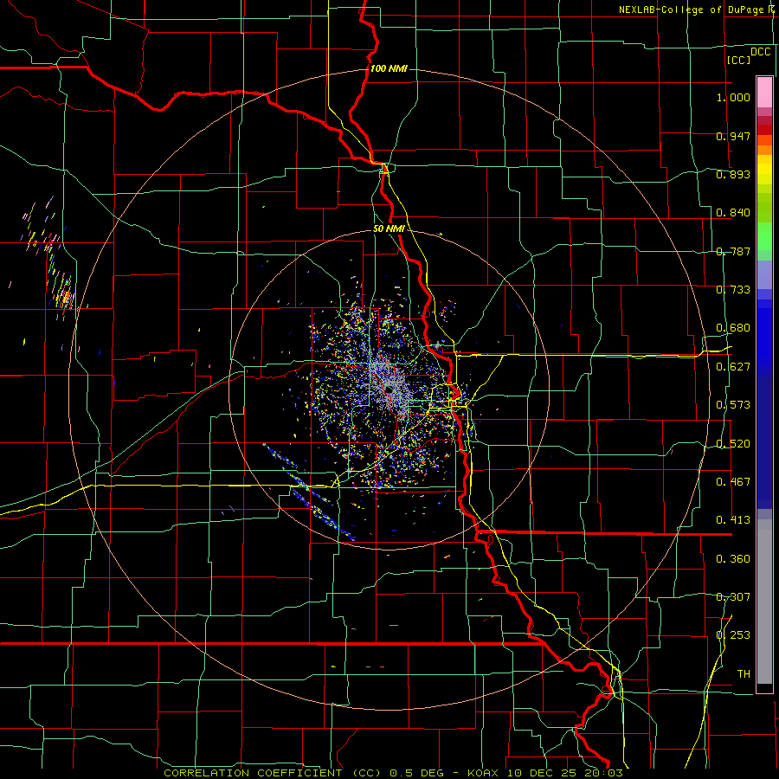Click the 20:03 timestamp in the caption

(602, 773)
